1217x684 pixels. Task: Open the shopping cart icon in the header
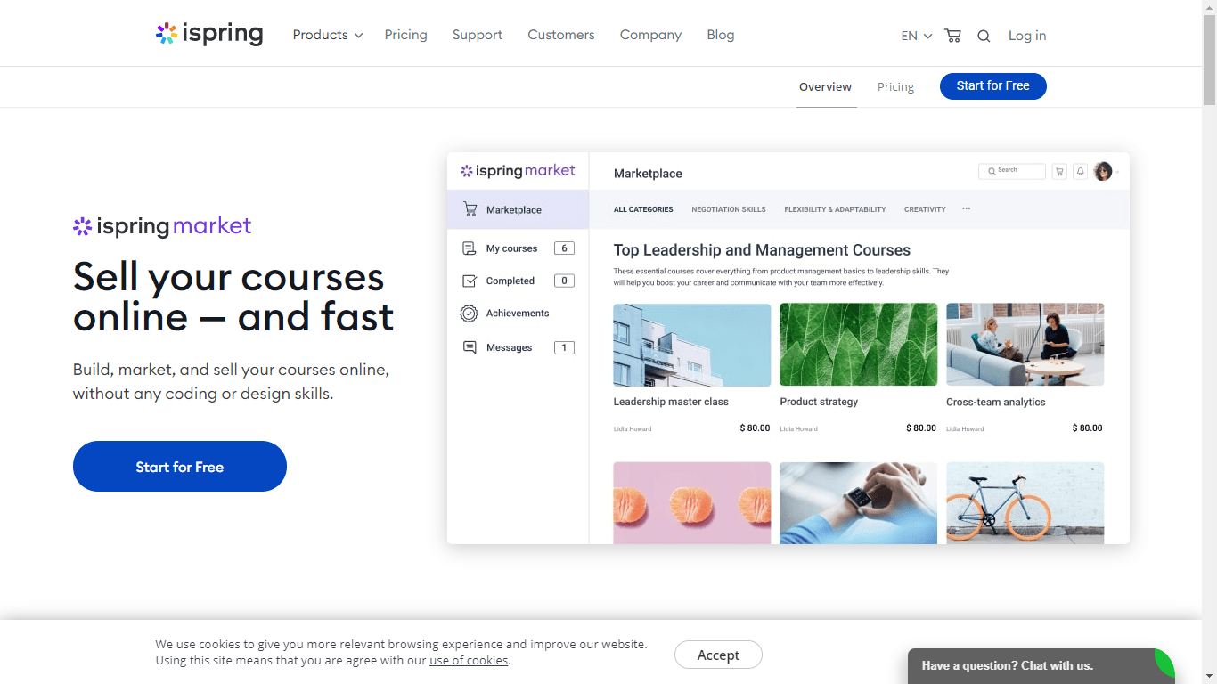(952, 36)
